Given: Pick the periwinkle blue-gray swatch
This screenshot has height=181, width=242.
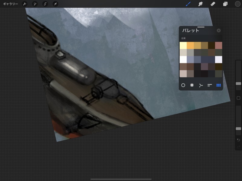Looking at the screenshot, I should coord(190,60).
